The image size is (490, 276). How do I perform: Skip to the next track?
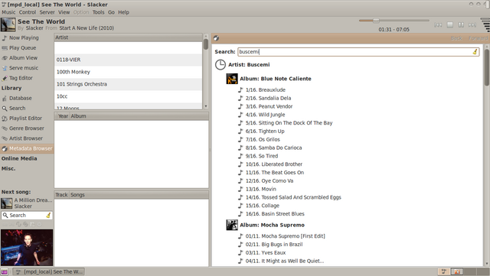coord(472,24)
